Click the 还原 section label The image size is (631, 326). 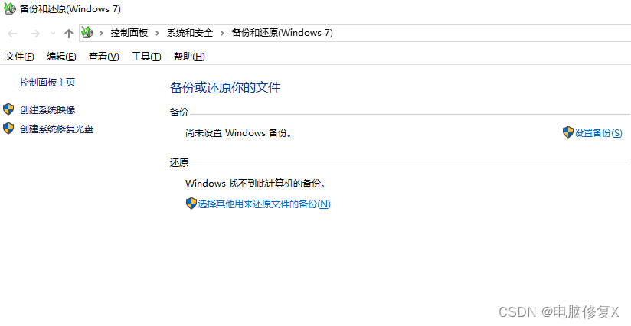[179, 162]
